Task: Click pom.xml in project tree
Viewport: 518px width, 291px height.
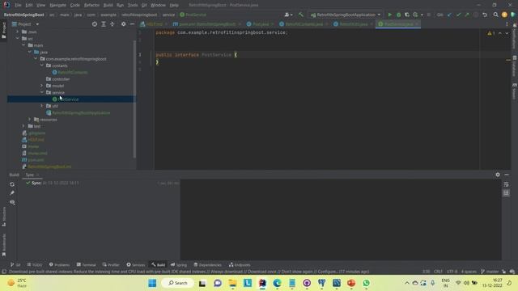Action: click(36, 160)
